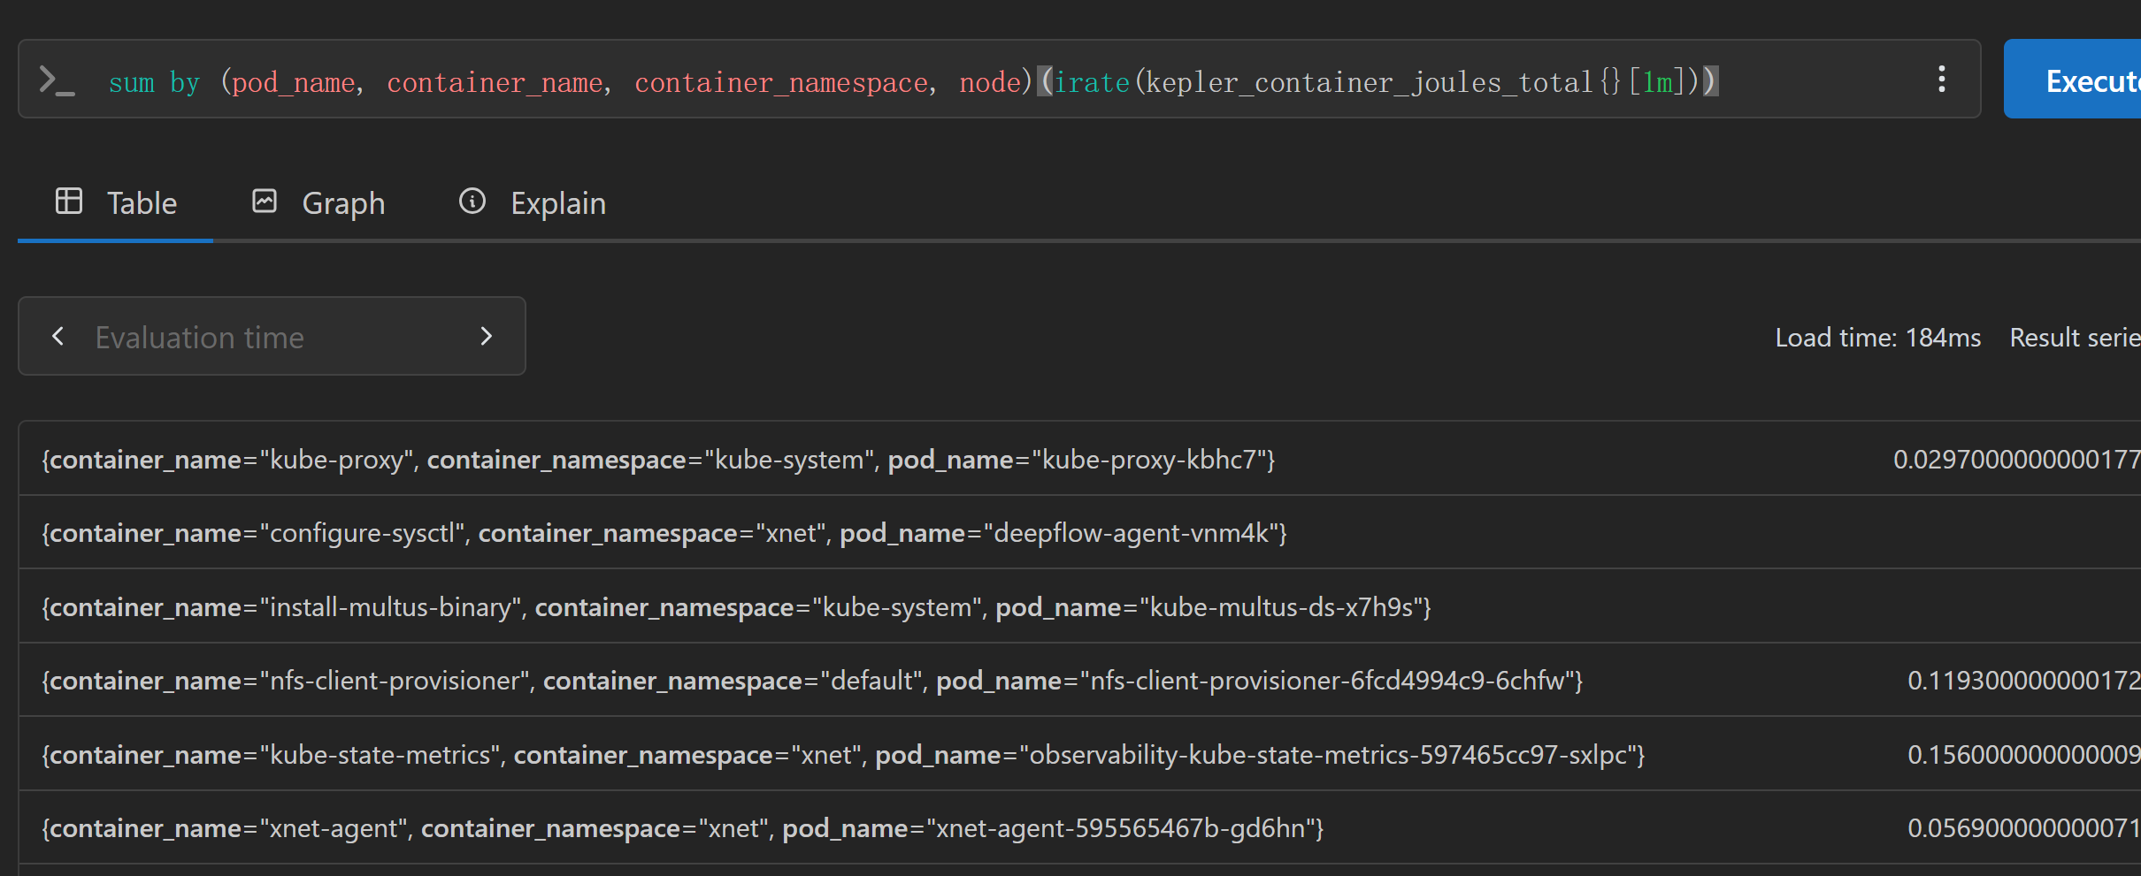Click the irate function in the query
Viewport: 2141px width, 876px height.
coord(1092,82)
